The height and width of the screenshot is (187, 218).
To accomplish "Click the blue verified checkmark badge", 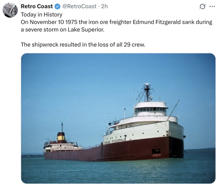I will click(x=57, y=6).
